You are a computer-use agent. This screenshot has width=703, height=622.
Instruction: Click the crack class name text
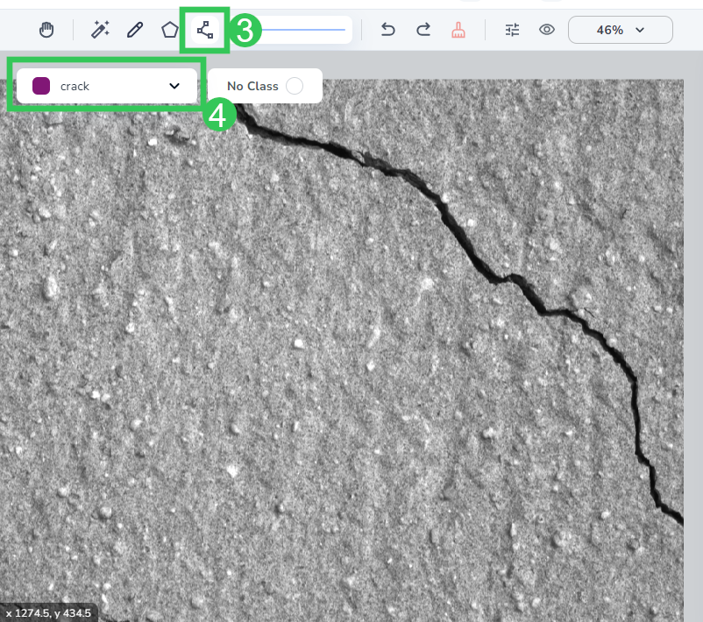(74, 85)
